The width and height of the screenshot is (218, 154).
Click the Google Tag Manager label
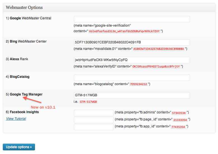point(24,94)
